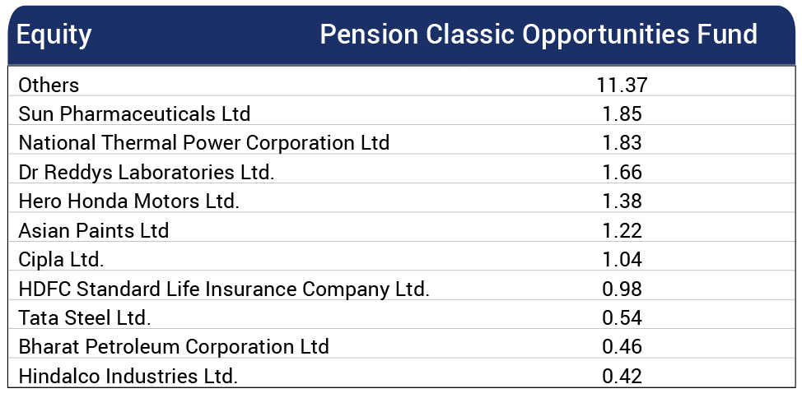Click the Pension Classic Opportunities Fund header
802x398 pixels.
click(539, 35)
